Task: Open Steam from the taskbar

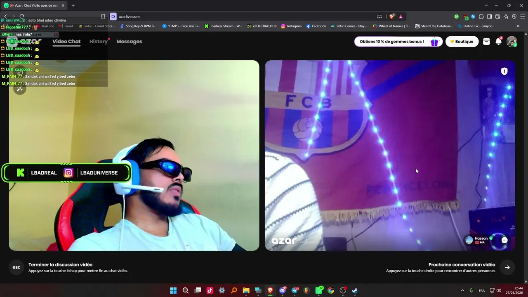Action: click(355, 290)
